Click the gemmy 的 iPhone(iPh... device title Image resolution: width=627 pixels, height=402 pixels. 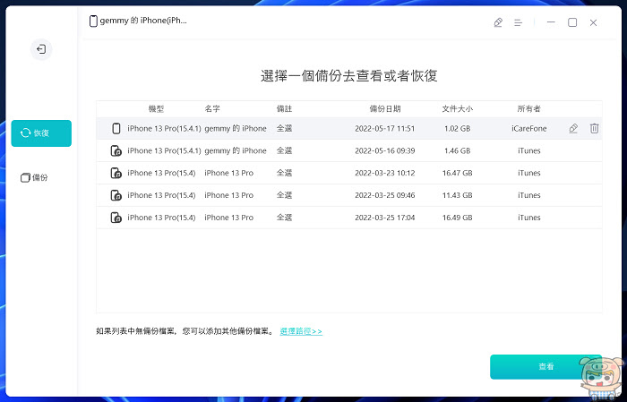(143, 21)
